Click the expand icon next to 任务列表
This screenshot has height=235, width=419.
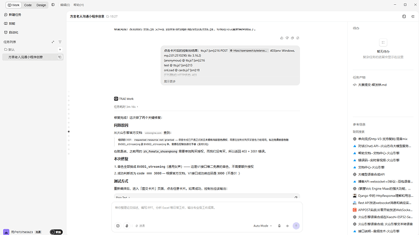click(x=53, y=42)
